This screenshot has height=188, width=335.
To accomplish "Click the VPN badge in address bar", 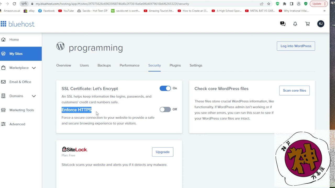I will pos(24,4).
